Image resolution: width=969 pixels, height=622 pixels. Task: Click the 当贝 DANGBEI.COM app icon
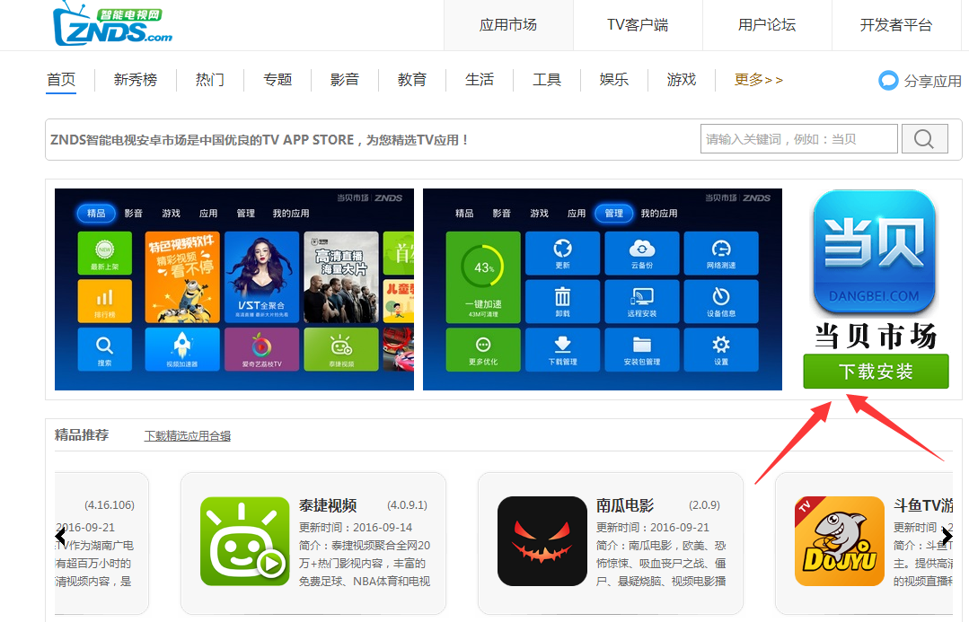(x=875, y=250)
